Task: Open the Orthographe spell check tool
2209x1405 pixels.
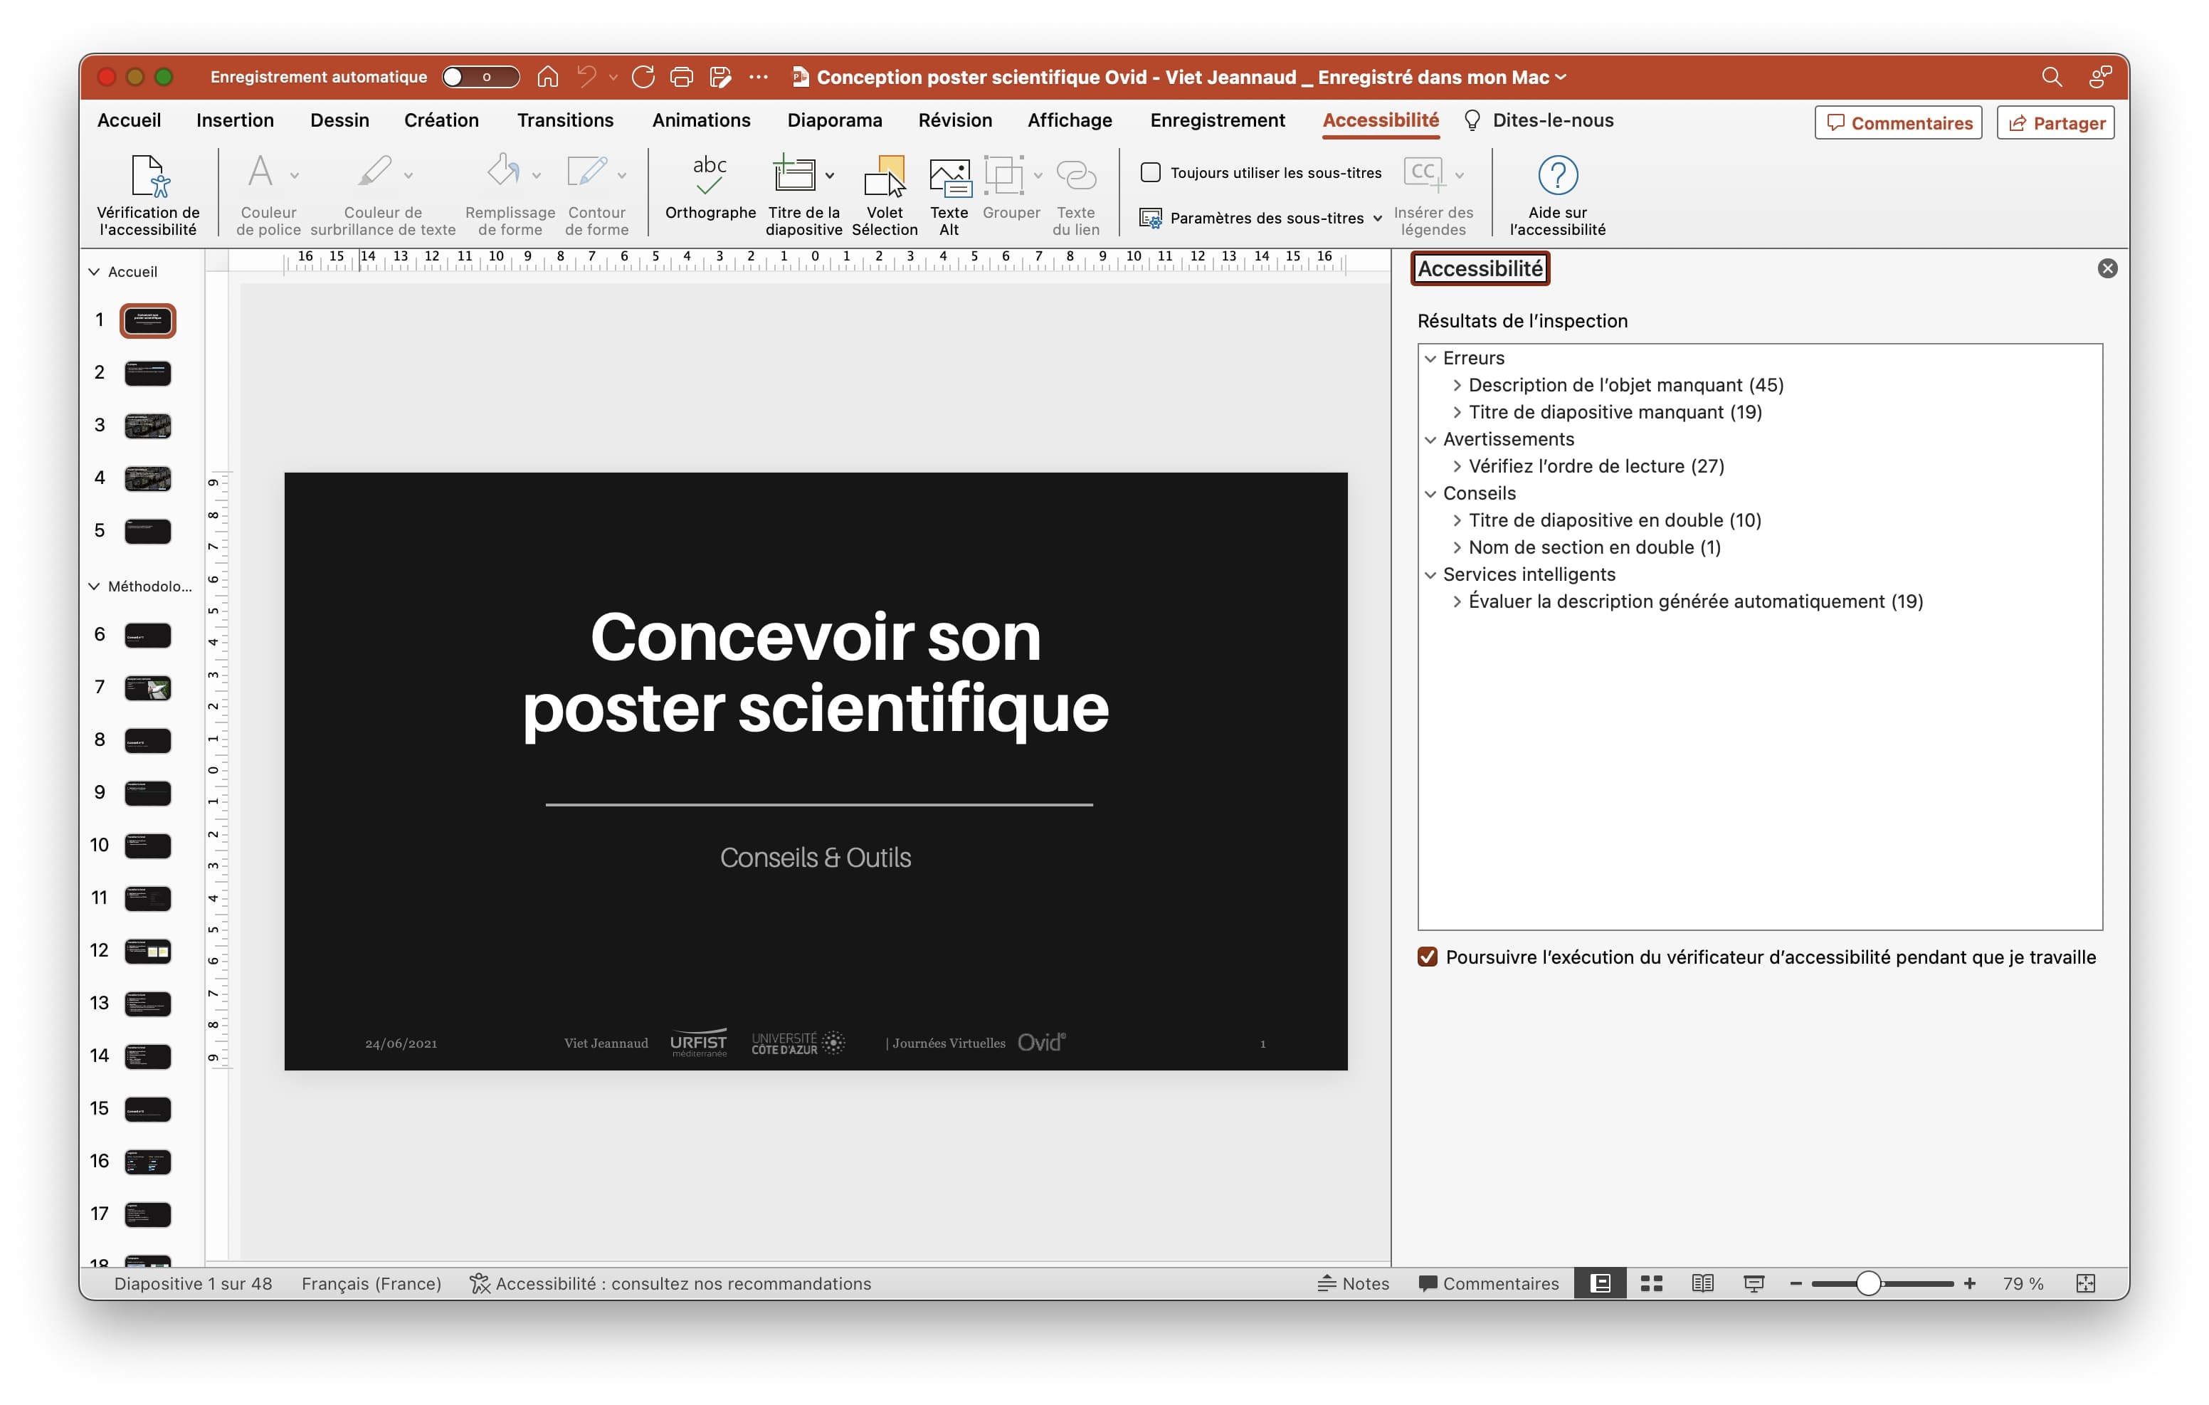Action: click(x=709, y=177)
